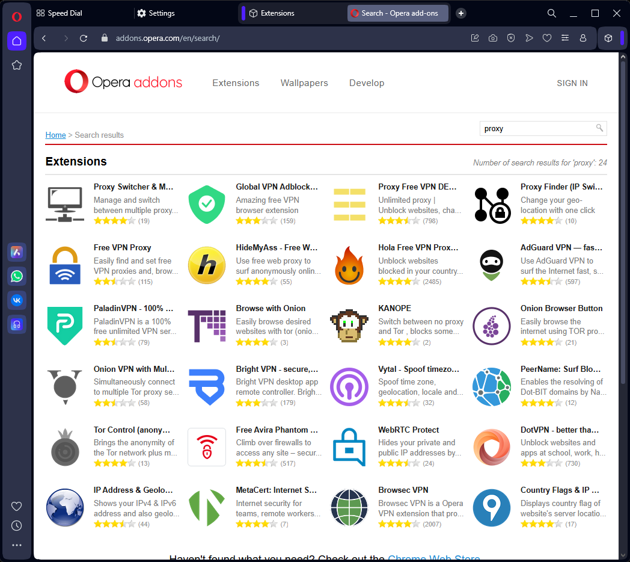Add page to bookmarks with heart icon
This screenshot has width=630, height=562.
pos(547,39)
